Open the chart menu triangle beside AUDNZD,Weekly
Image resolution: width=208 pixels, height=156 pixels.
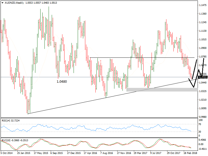click(x=2, y=3)
